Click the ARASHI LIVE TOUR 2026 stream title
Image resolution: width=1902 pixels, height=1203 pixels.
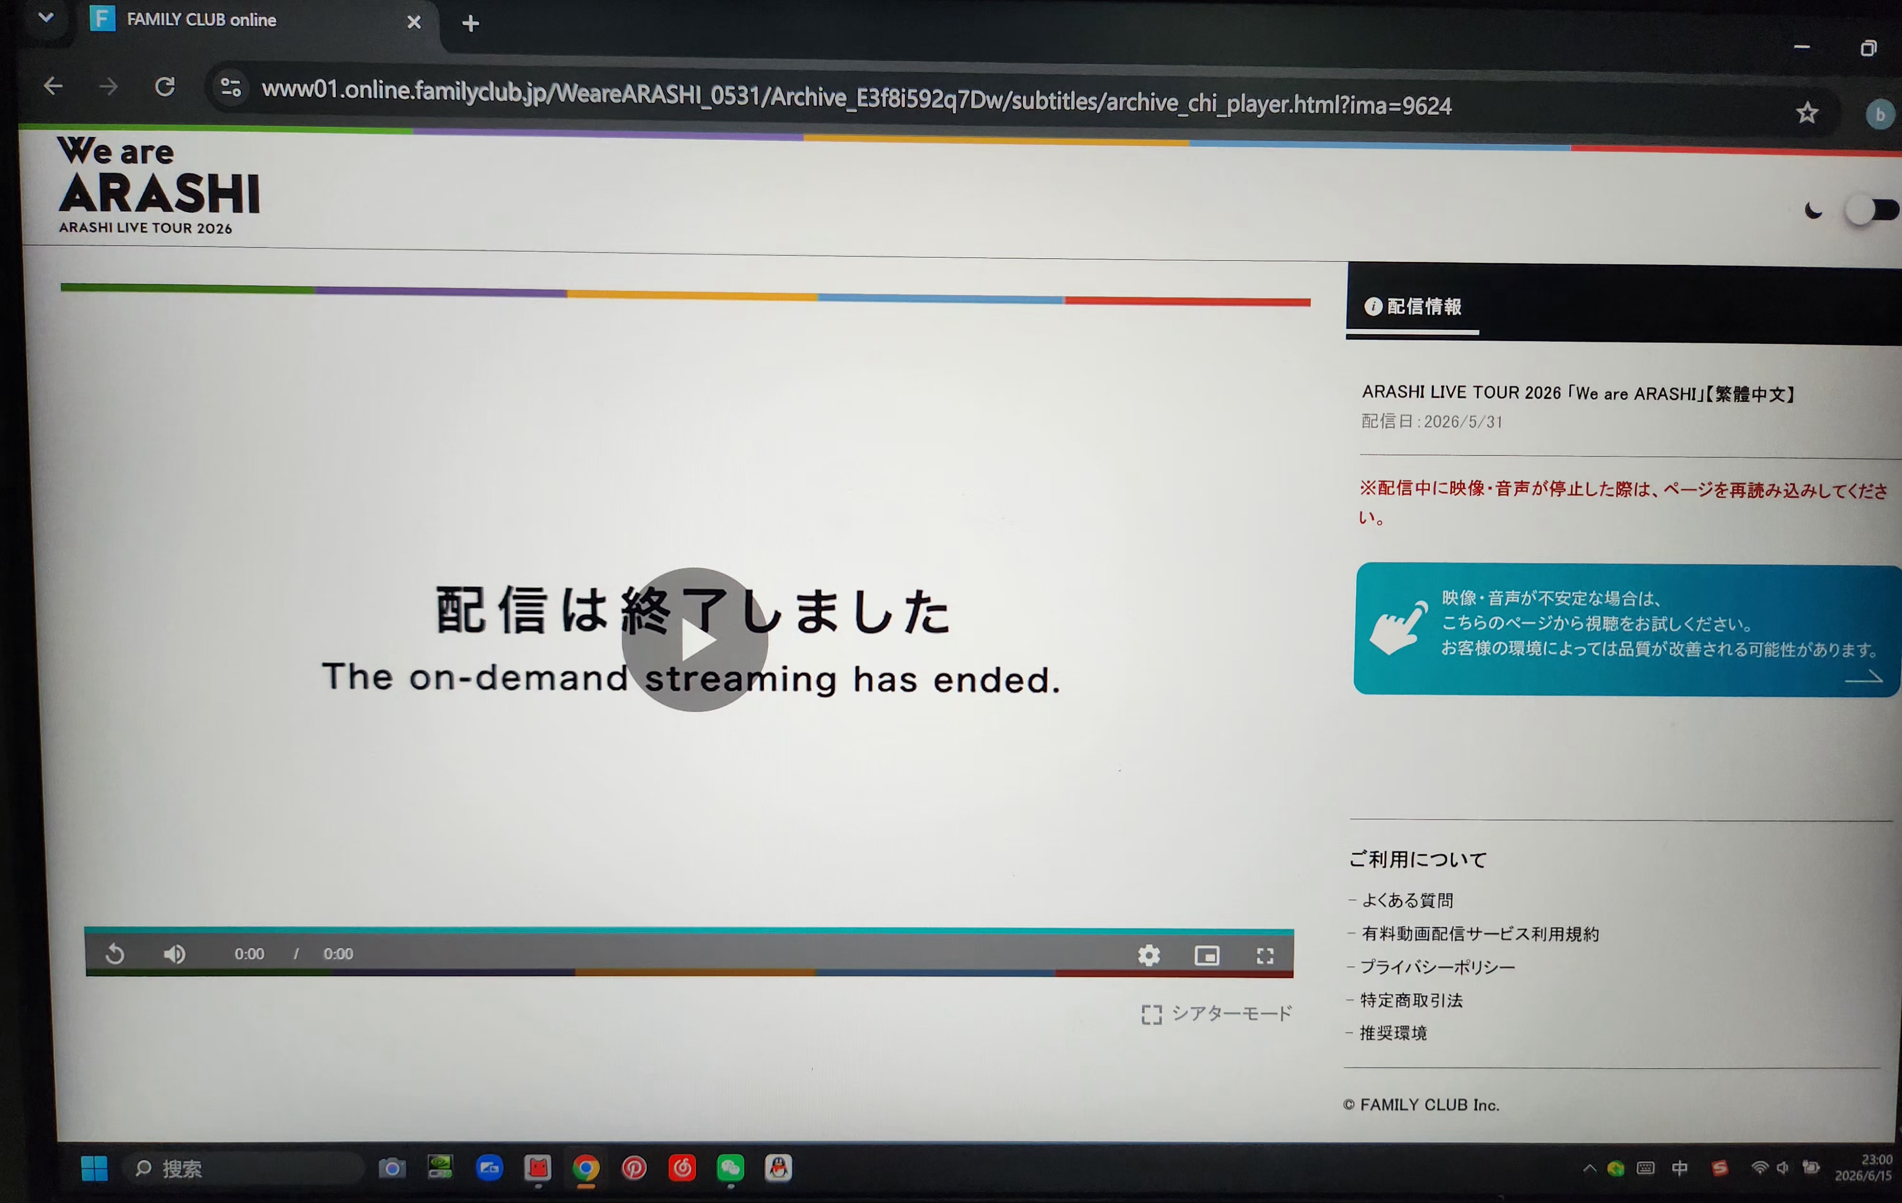(x=1578, y=393)
